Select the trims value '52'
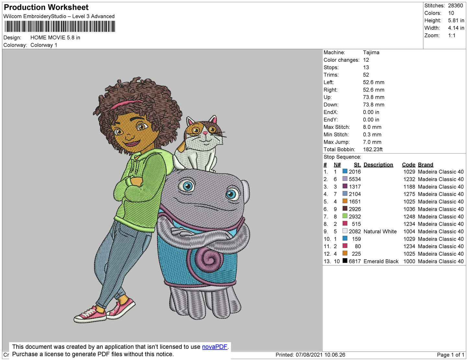468x361 pixels. 366,75
